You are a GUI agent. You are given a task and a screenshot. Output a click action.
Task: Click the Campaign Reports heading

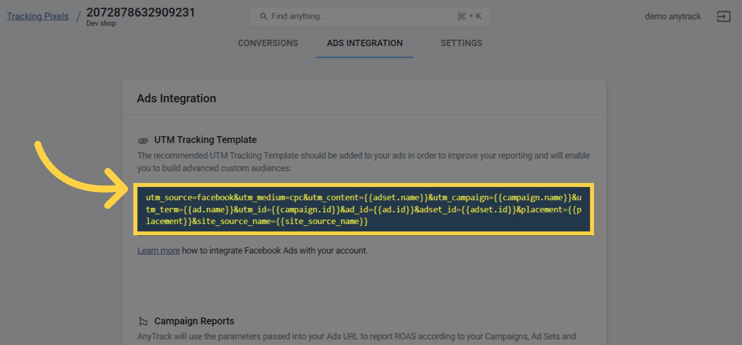coord(194,321)
